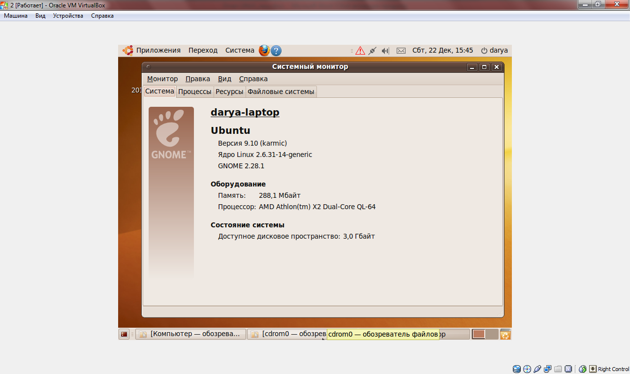
Task: Click the Ubuntu logo in the top panel
Action: pyautogui.click(x=128, y=50)
